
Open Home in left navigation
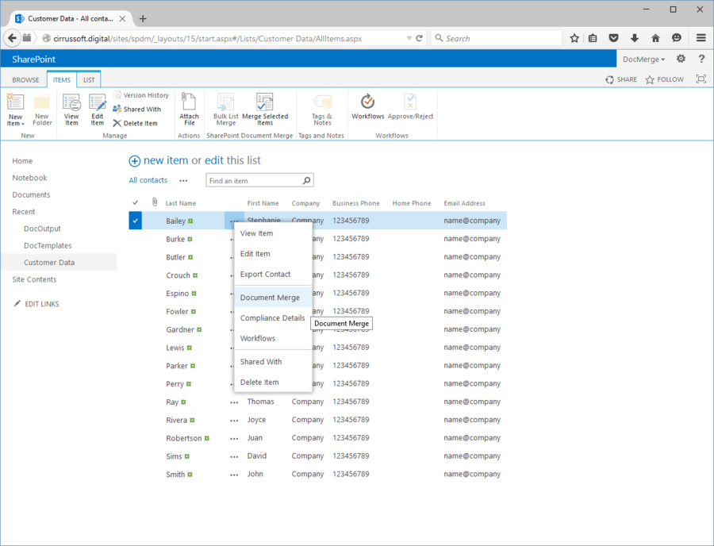click(22, 161)
